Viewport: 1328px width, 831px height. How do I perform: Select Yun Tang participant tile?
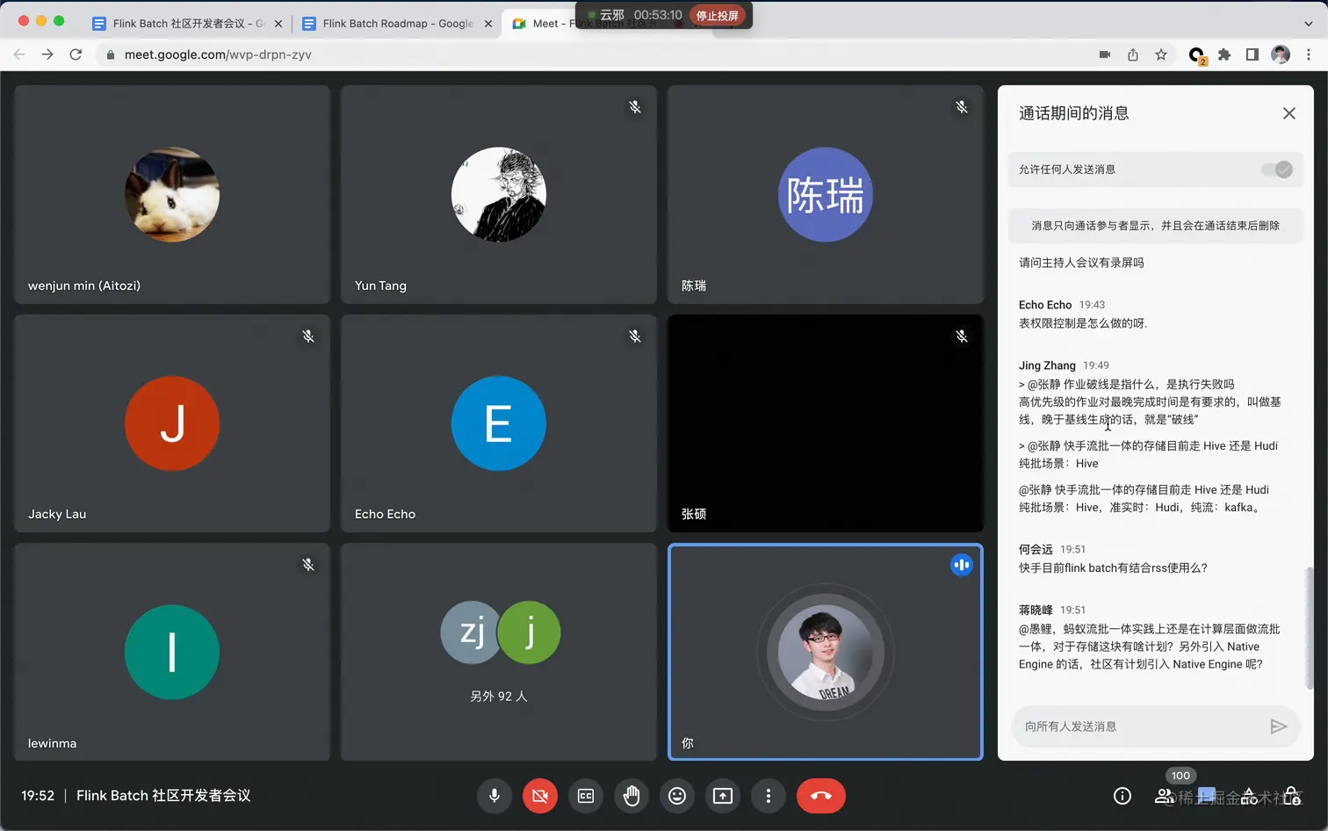tap(499, 194)
